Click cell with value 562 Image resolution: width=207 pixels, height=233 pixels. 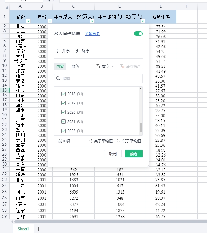click(x=74, y=170)
